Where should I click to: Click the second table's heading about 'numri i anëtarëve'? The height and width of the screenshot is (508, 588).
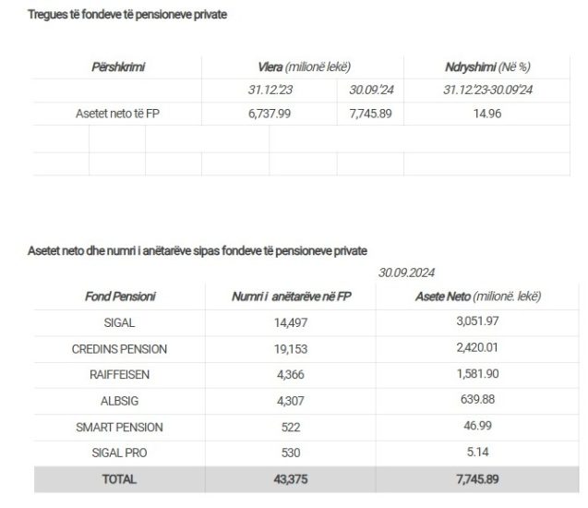click(198, 249)
